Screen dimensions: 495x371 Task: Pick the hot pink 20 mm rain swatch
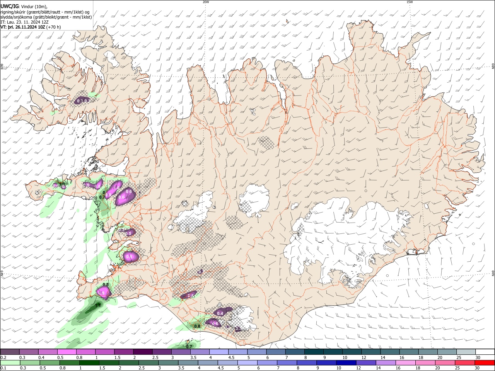(x=445, y=362)
